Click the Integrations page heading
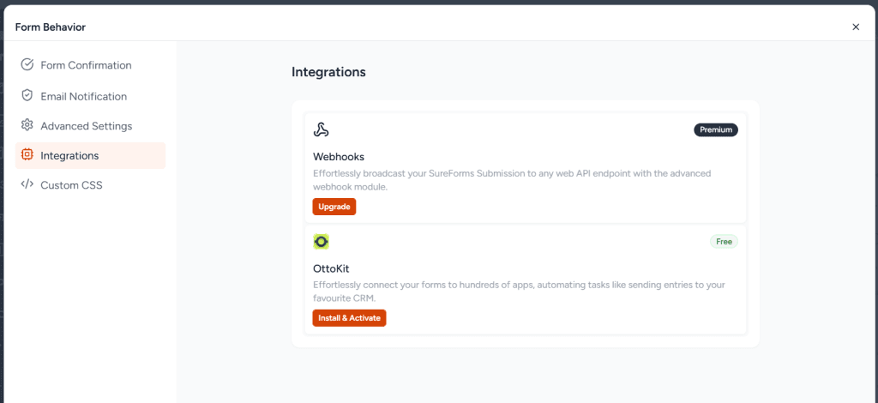 pyautogui.click(x=328, y=72)
